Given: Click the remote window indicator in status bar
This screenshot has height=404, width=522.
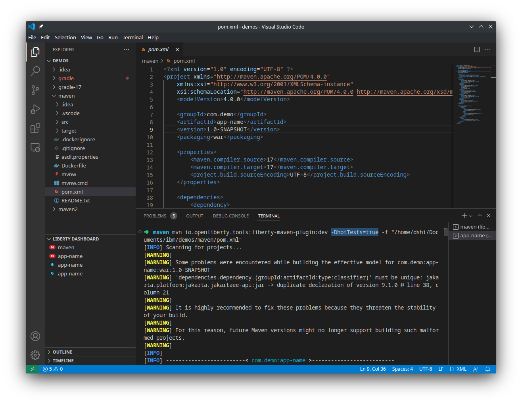Looking at the screenshot, I should (x=33, y=369).
